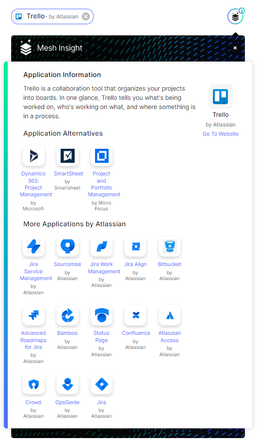Select the Bitbucket bucket icon
This screenshot has width=257, height=440.
point(170,246)
